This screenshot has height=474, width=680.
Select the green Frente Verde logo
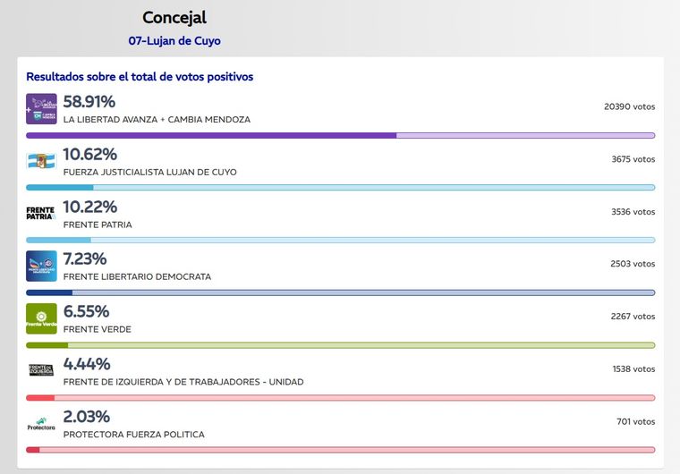pyautogui.click(x=41, y=318)
